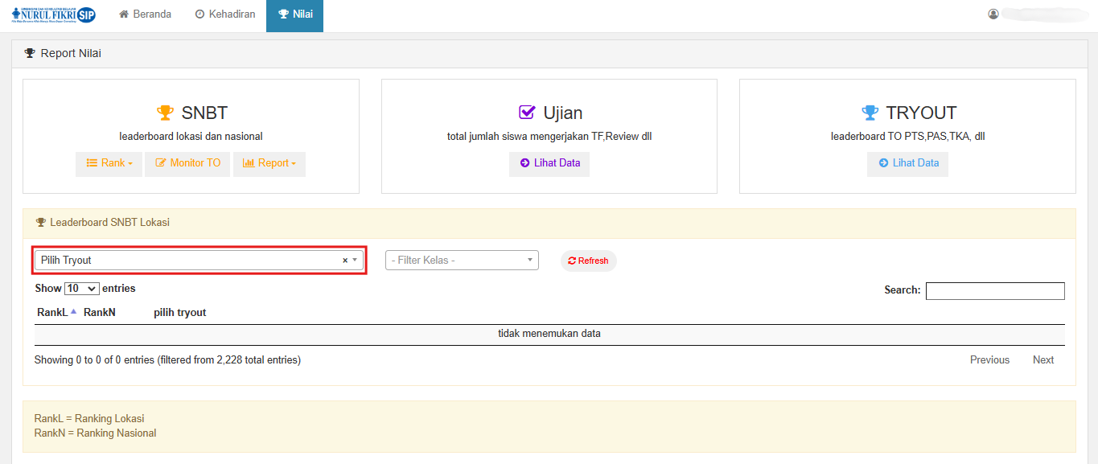Click the blue TRYOUT trophy icon
This screenshot has width=1098, height=464.
869,113
